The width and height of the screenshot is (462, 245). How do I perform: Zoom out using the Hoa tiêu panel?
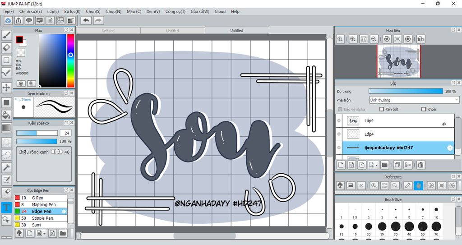click(374, 39)
